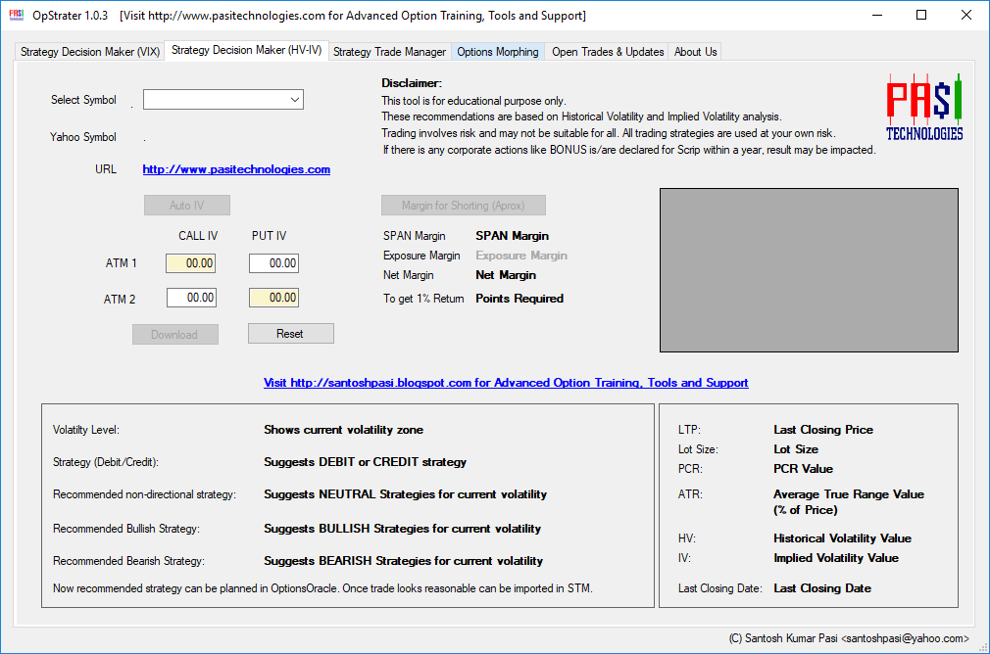Click the PASI Technologies logo
Image resolution: width=990 pixels, height=654 pixels.
(924, 108)
